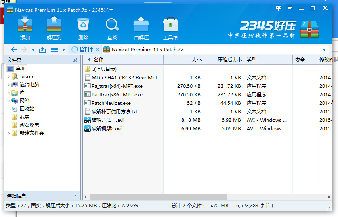This screenshot has width=338, height=217.
Task: Select 破解补丁使用方法.txt file
Action: click(208, 111)
